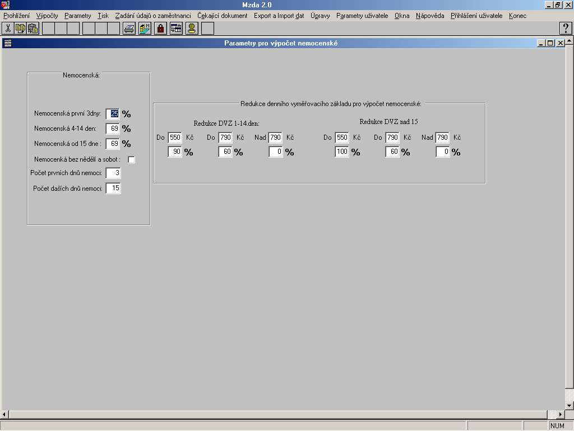Viewport: 574px width, 431px height.
Task: Open the child window system menu icon
Action: 8,43
